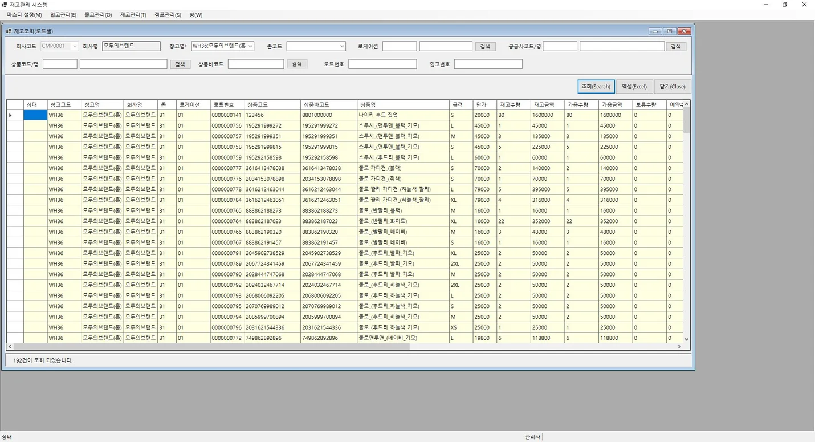Expand the 창고명 warehouse dropdown
815x442 pixels.
pyautogui.click(x=251, y=46)
